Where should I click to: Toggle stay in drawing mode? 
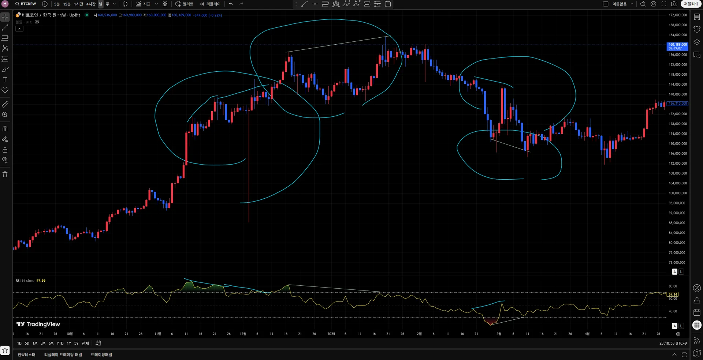[x=5, y=139]
